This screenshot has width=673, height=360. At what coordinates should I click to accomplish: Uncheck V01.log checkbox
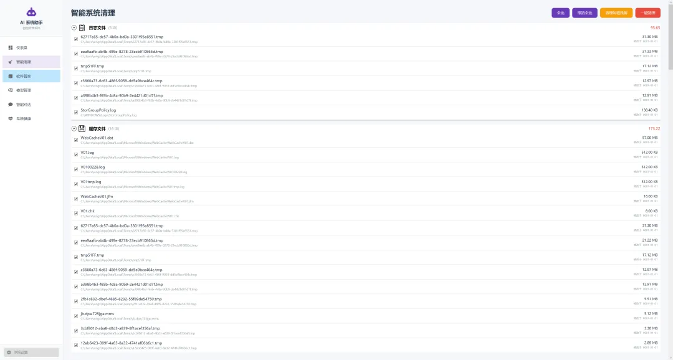click(76, 154)
